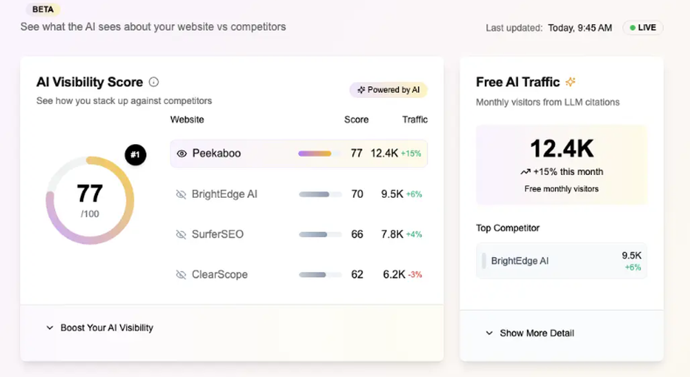Click the trend arrow icon beside +15% this month
This screenshot has height=377, width=690.
(x=526, y=172)
